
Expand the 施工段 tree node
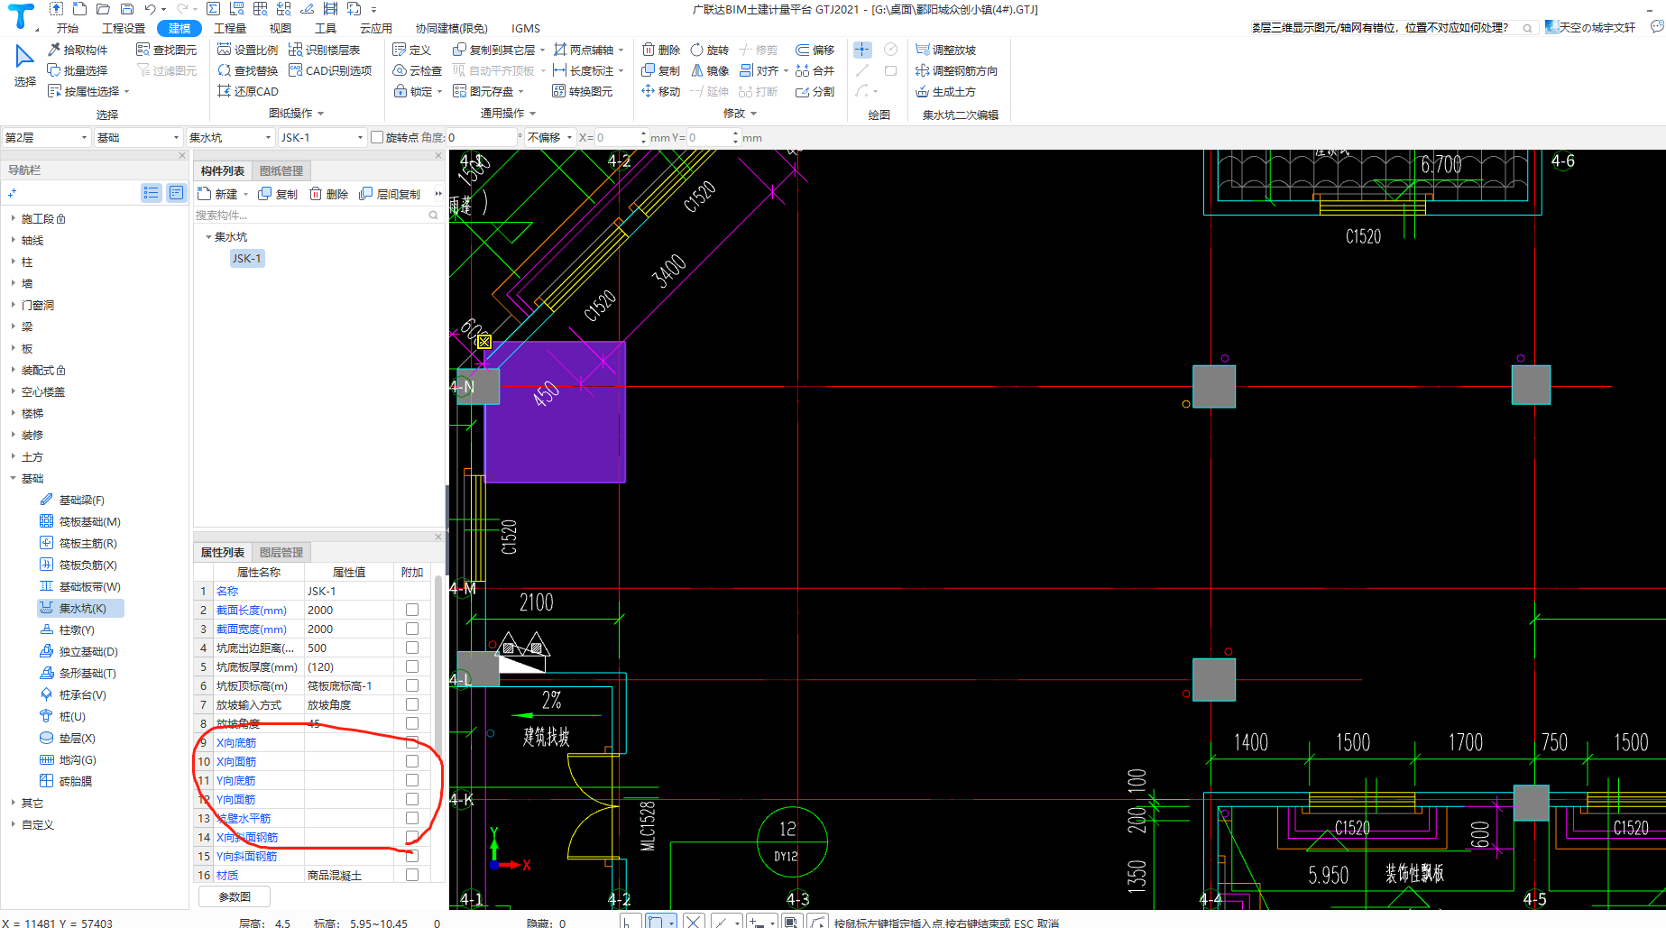tap(13, 218)
